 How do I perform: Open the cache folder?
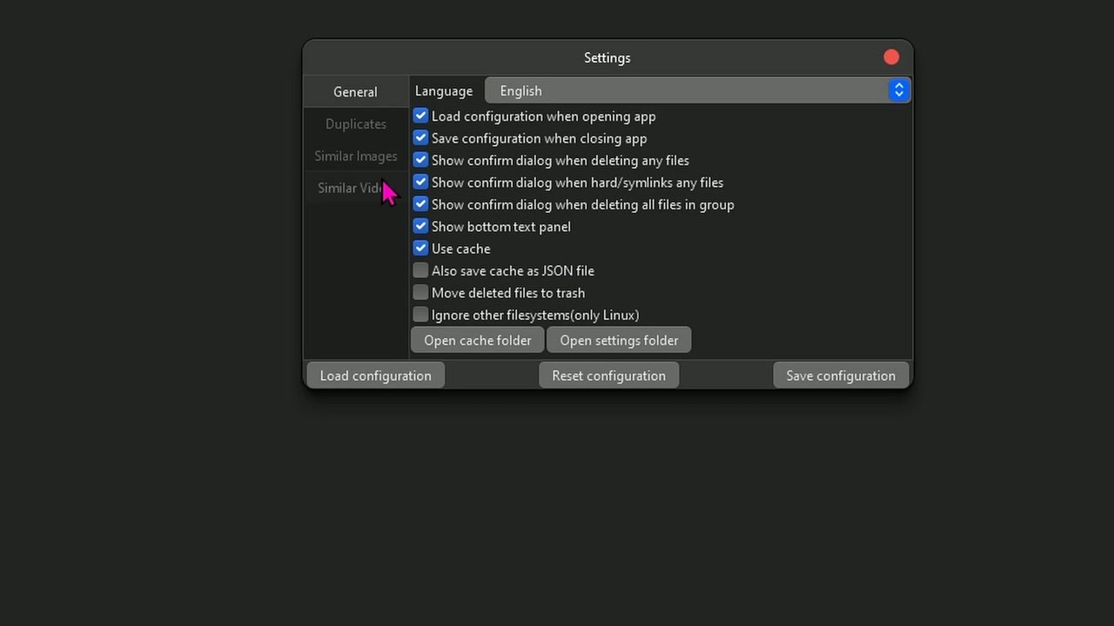coord(477,340)
